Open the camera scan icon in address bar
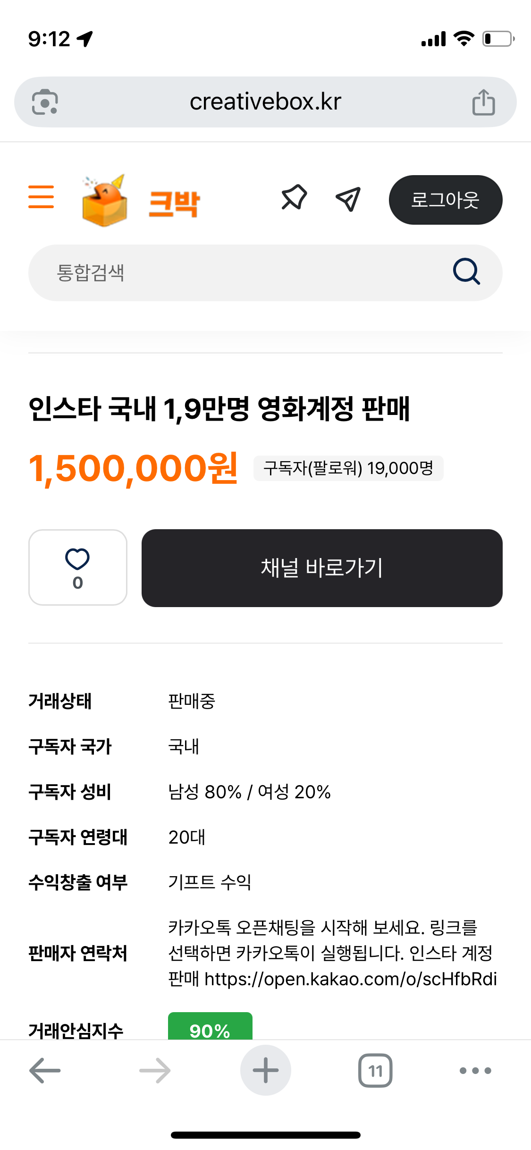The width and height of the screenshot is (531, 1150). pyautogui.click(x=45, y=102)
